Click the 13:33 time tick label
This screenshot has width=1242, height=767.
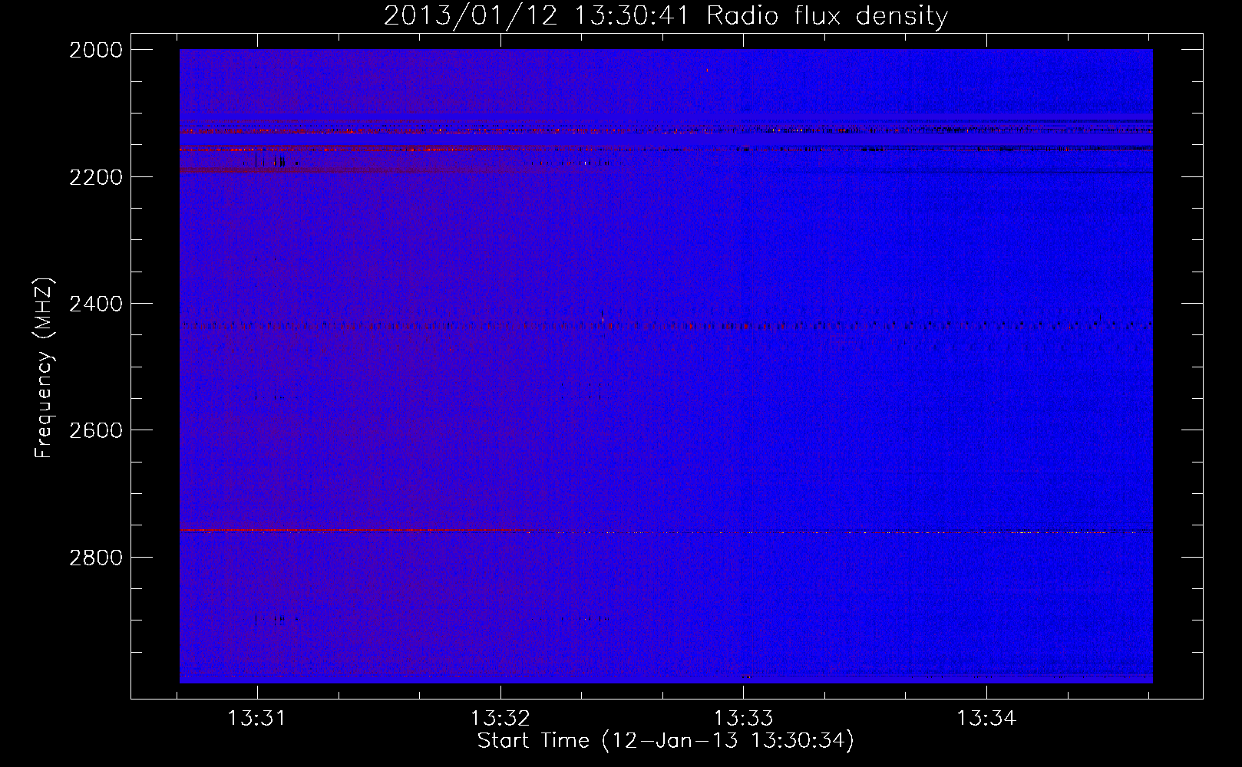743,718
